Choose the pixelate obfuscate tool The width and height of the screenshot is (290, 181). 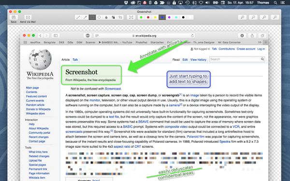[114, 17]
